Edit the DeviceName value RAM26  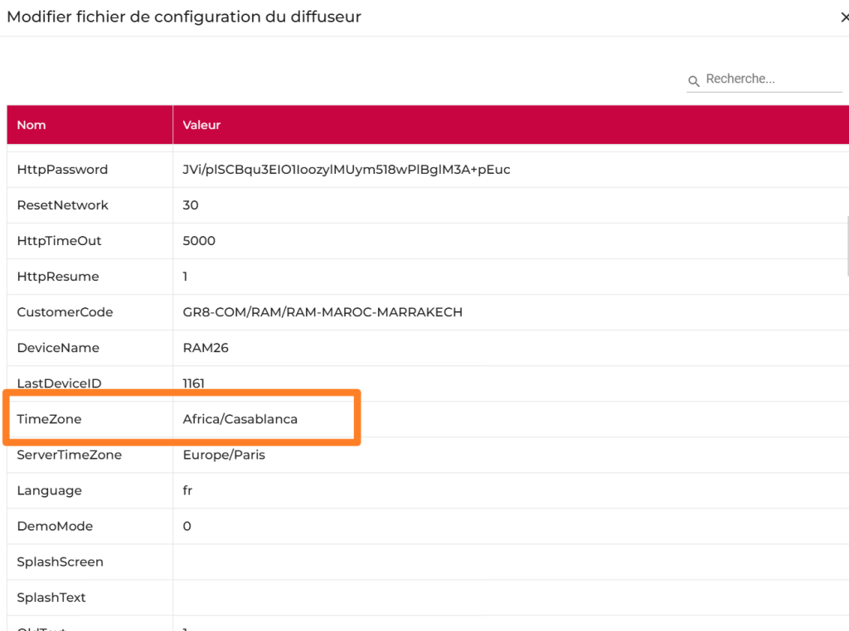pos(206,348)
